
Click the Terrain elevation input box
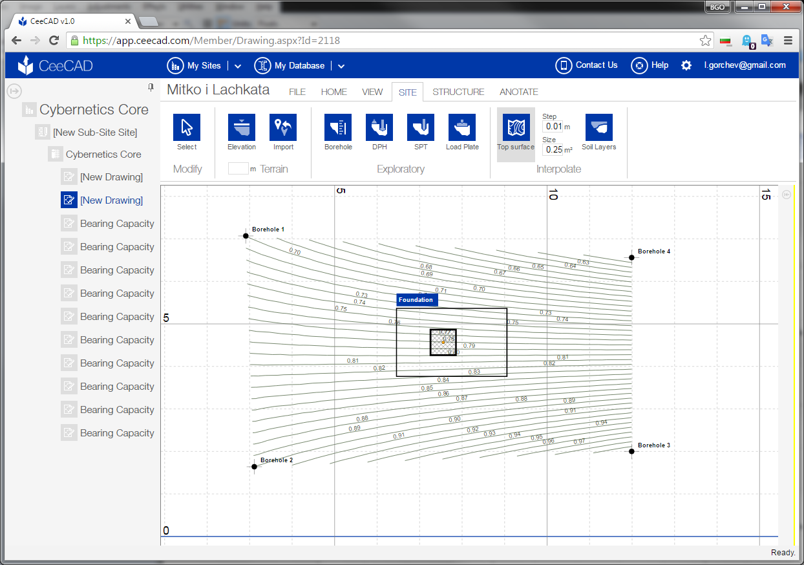(238, 168)
